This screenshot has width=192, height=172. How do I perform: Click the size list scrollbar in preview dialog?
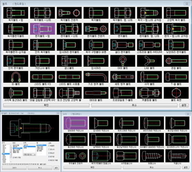pyautogui.click(x=11, y=153)
